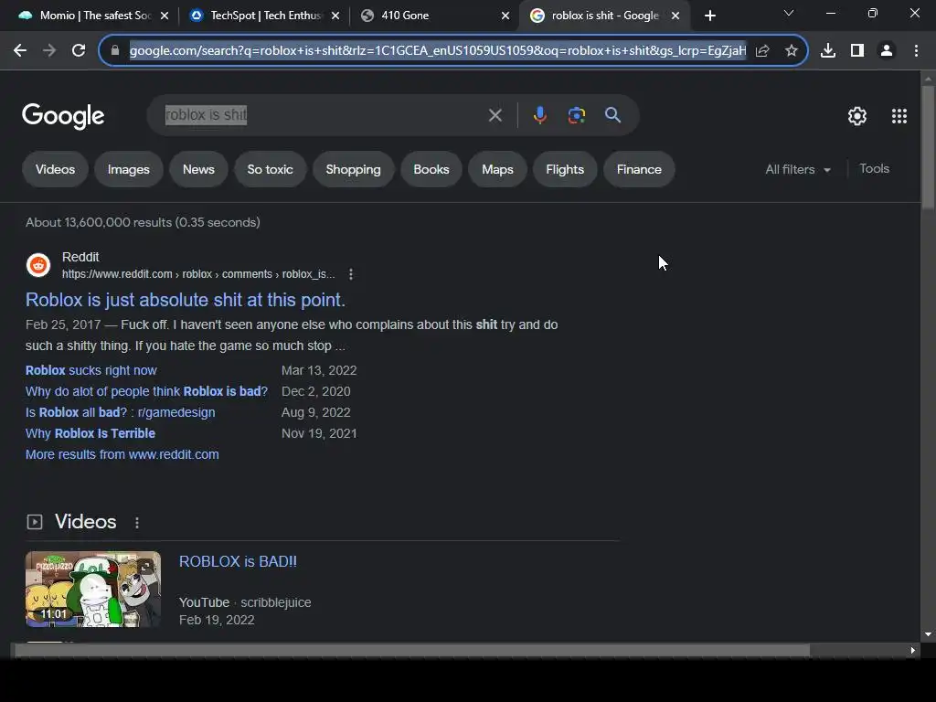Bookmark this page with the star icon
The height and width of the screenshot is (702, 936).
click(x=792, y=51)
